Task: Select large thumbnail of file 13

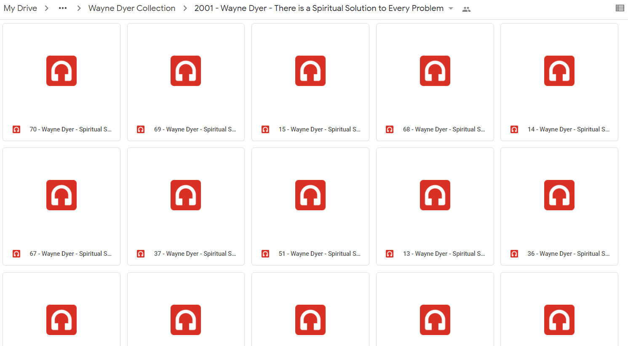Action: pyautogui.click(x=435, y=195)
